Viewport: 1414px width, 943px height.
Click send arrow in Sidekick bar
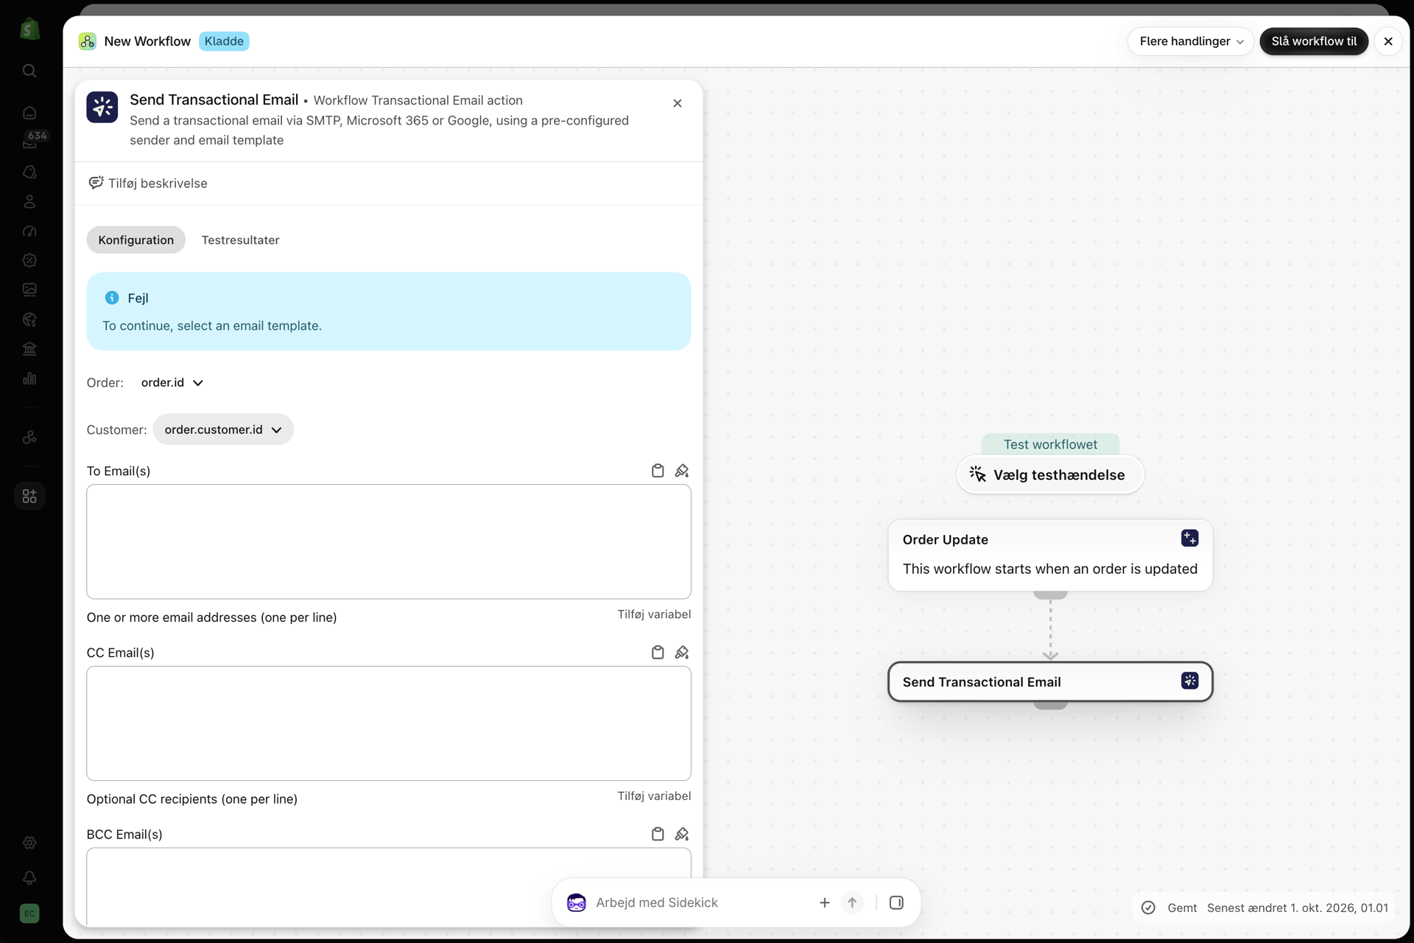coord(852,902)
